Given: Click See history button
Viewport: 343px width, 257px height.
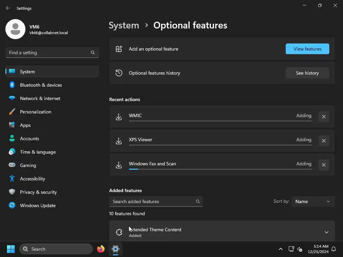Looking at the screenshot, I should (x=307, y=73).
